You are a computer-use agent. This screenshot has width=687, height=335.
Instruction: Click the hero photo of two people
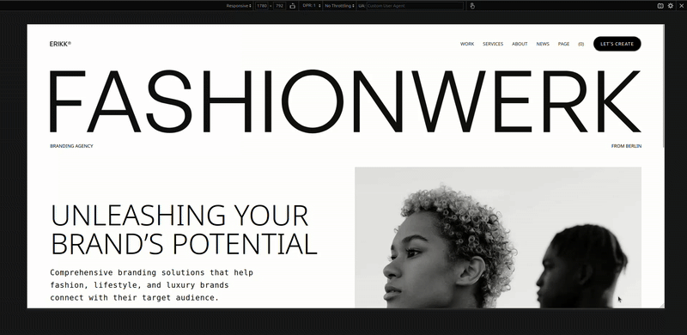pyautogui.click(x=498, y=237)
